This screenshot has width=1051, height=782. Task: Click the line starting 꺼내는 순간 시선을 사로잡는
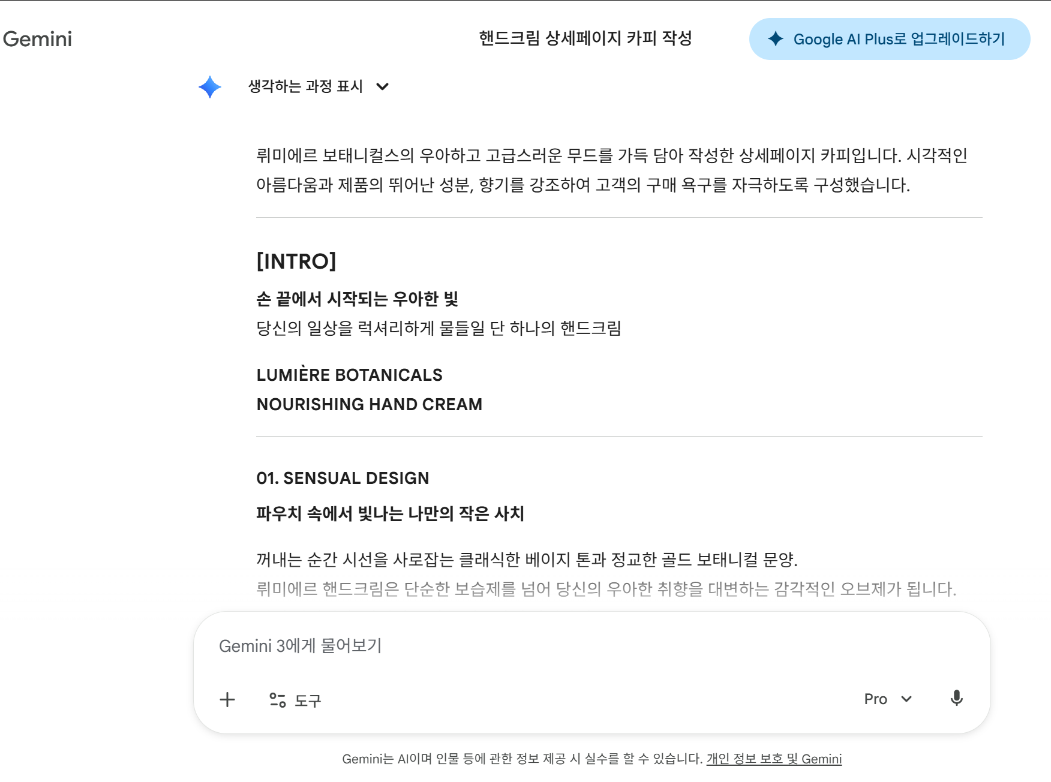pos(527,560)
